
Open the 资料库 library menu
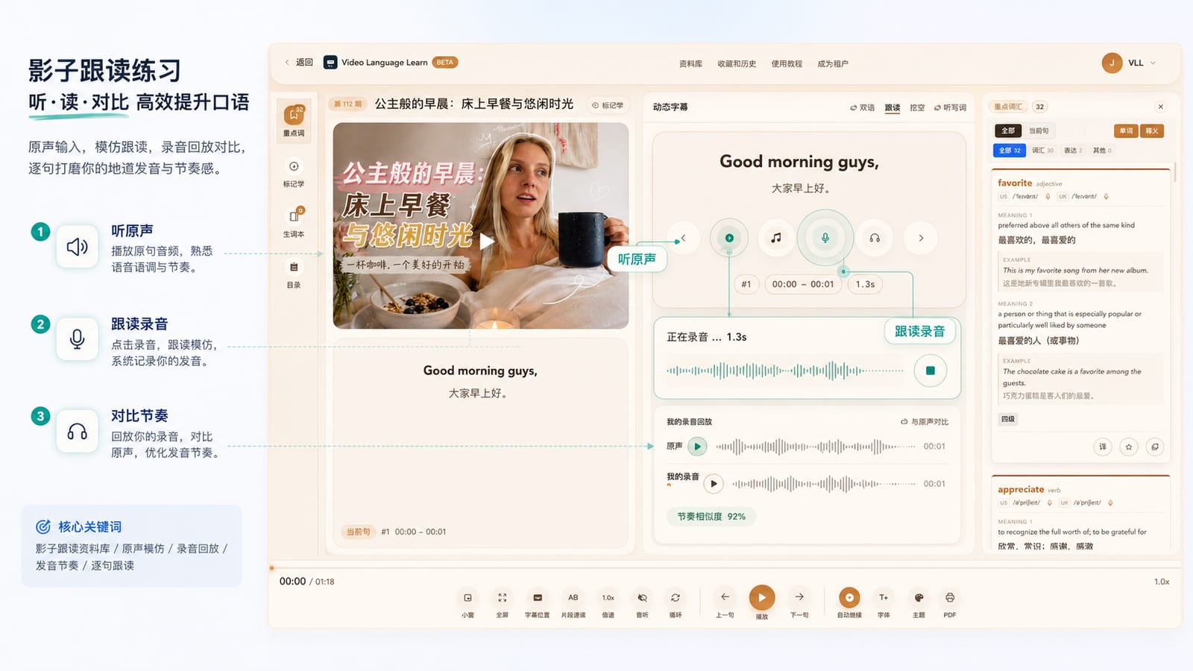click(x=690, y=64)
